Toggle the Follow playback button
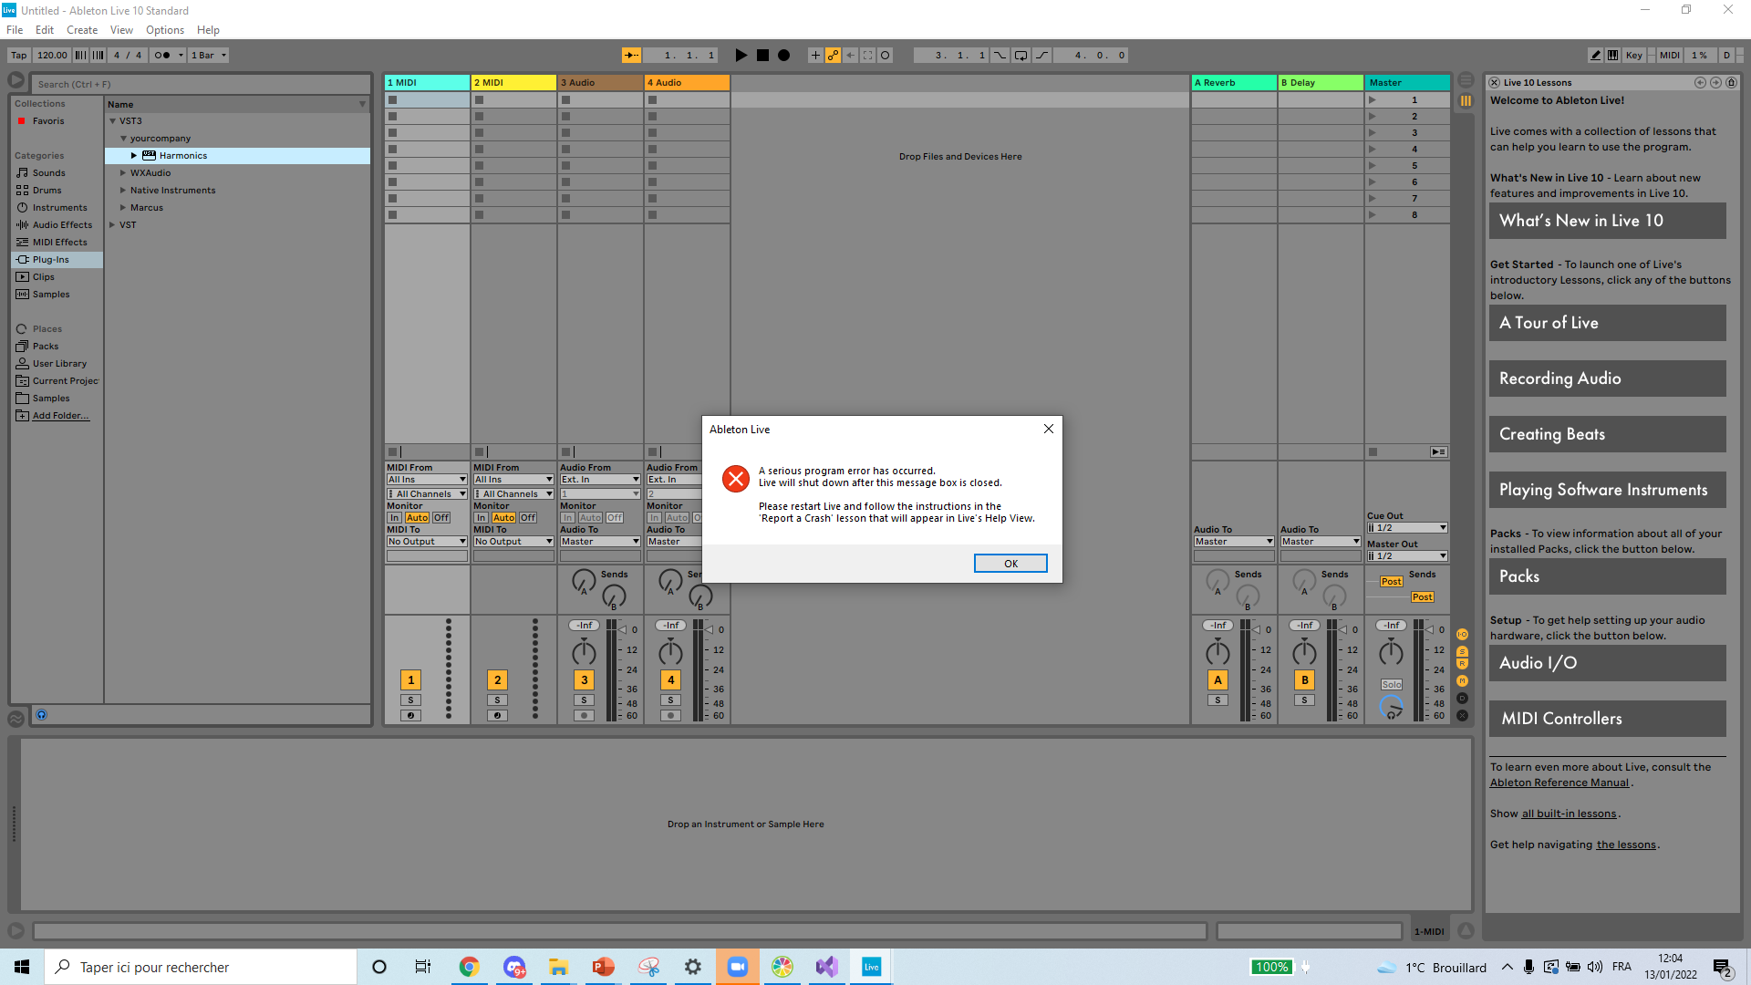 click(631, 56)
